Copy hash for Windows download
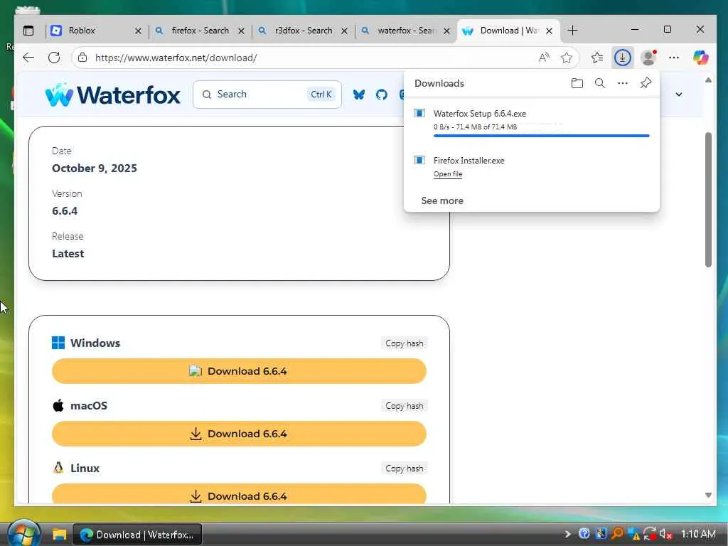728x546 pixels. point(404,343)
